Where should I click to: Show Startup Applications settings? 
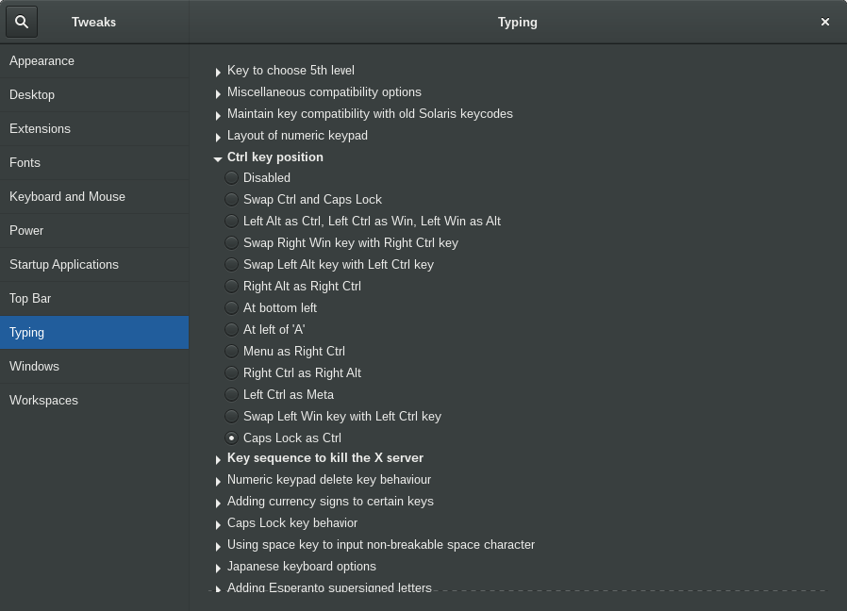coord(94,265)
